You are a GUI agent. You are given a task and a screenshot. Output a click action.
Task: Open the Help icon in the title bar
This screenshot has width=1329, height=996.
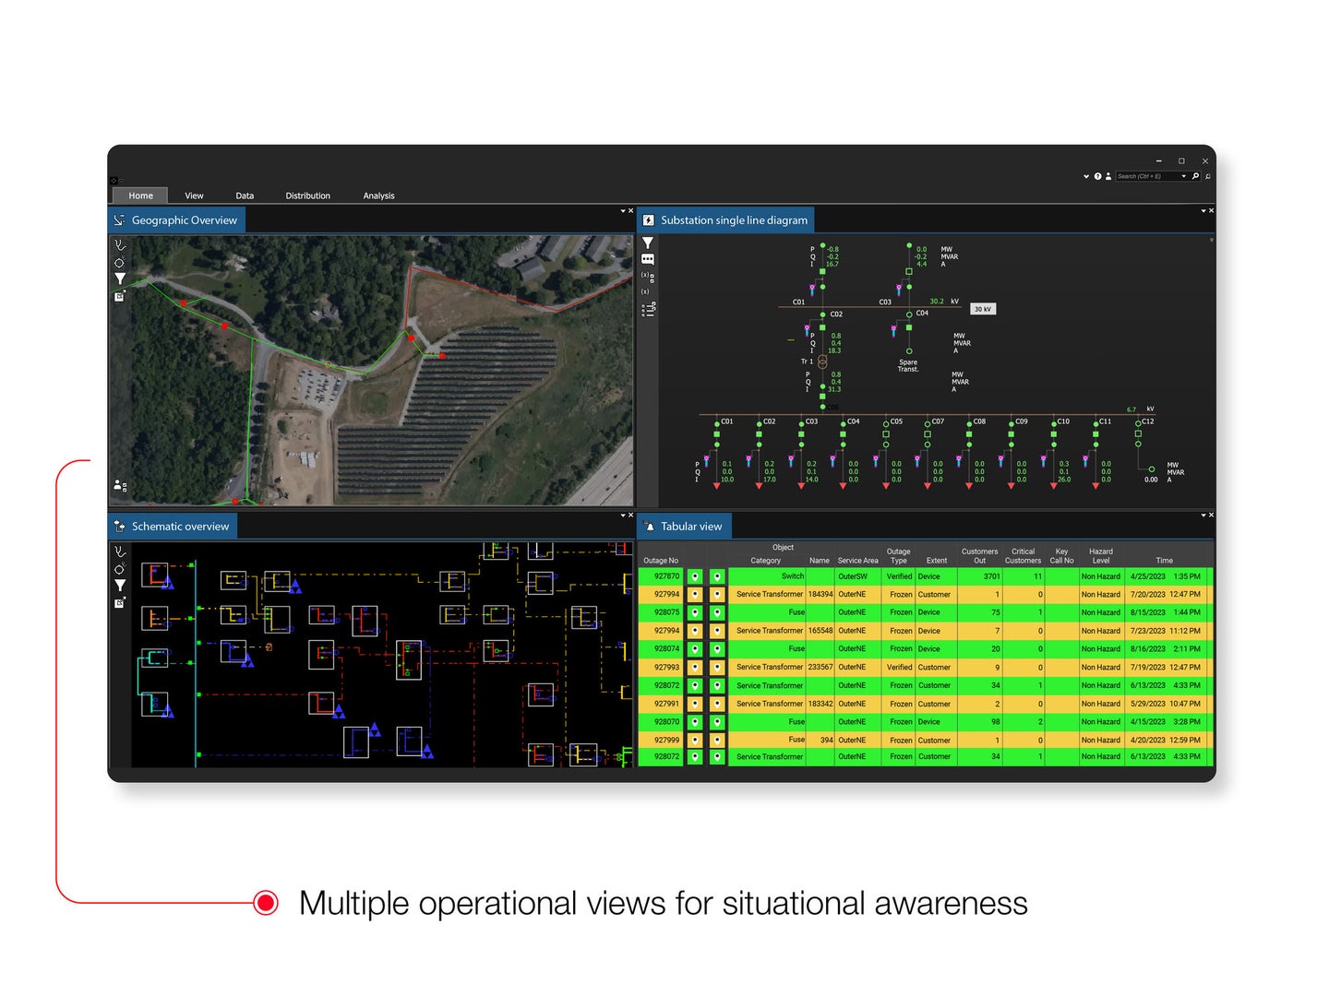click(1097, 176)
